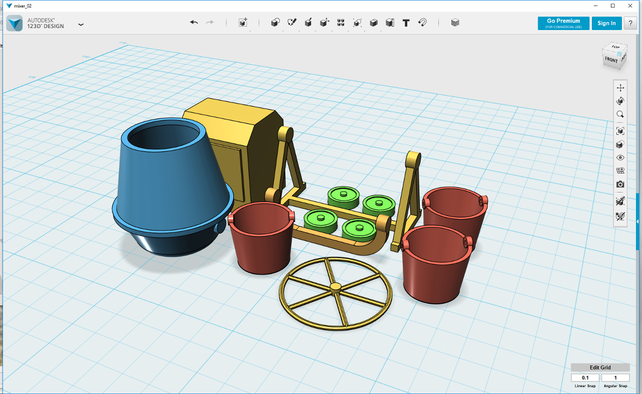The image size is (642, 394).
Task: Select the Orbit tool in the navigation bar
Action: [x=620, y=101]
